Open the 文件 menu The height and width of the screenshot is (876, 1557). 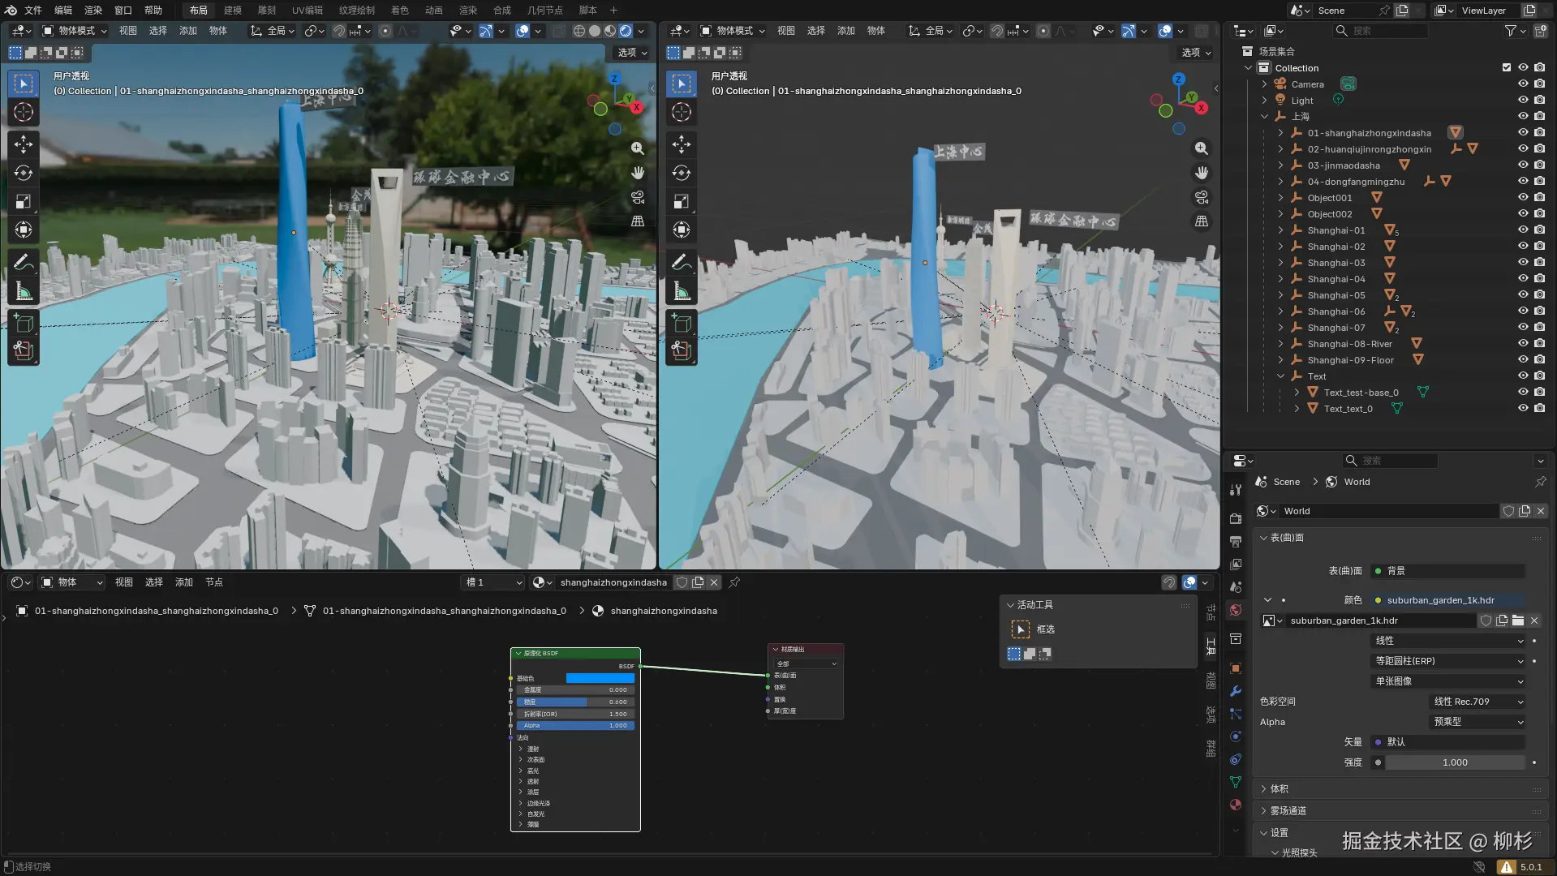click(33, 10)
